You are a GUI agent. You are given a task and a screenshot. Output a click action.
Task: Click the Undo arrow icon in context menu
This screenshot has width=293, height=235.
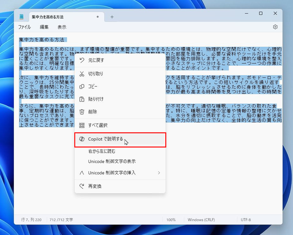tap(82, 60)
